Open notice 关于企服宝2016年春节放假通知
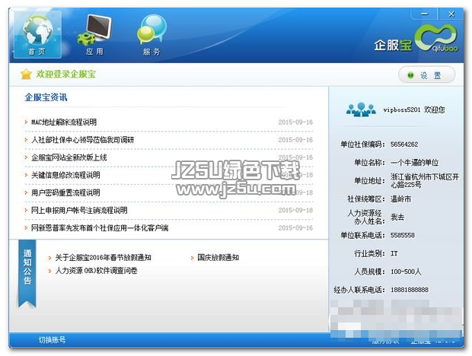Image resolution: width=472 pixels, height=356 pixels. coord(104,258)
